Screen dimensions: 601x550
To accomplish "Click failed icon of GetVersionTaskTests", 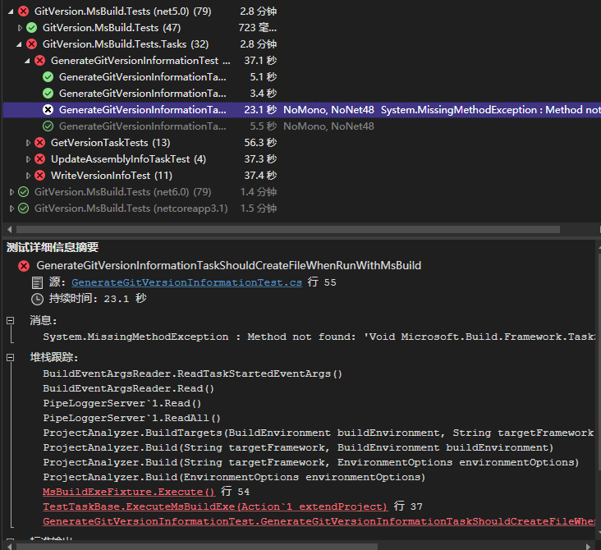I will point(40,143).
